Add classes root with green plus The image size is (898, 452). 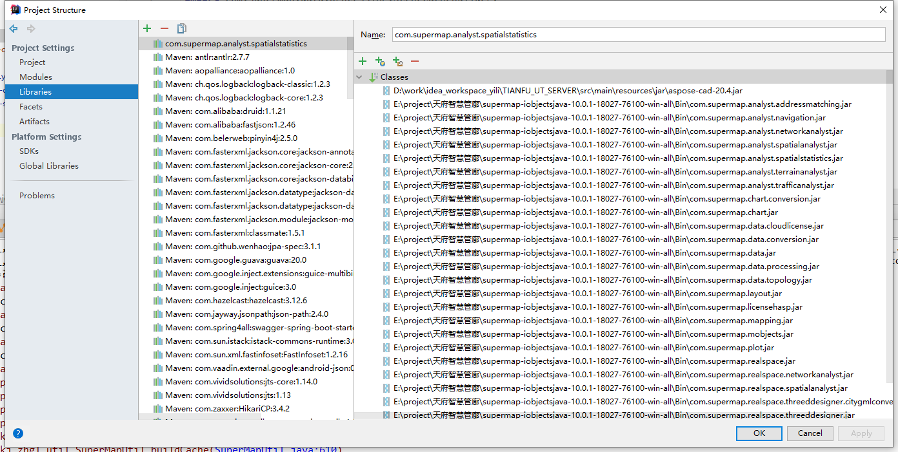(363, 61)
